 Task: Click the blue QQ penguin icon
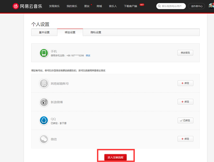click(44, 121)
